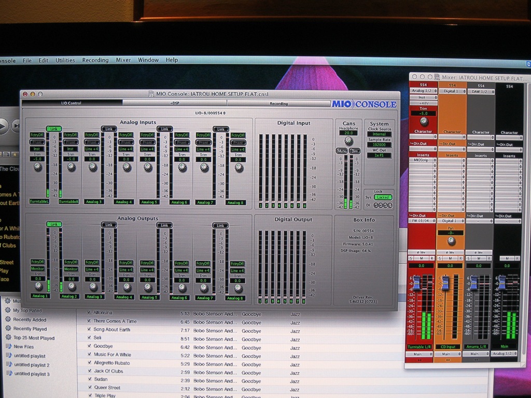
Task: Click Digital Output channel 8 number box
Action: point(304,301)
